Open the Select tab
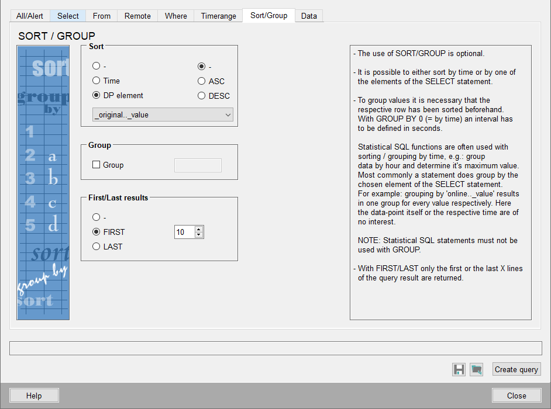 tap(68, 16)
